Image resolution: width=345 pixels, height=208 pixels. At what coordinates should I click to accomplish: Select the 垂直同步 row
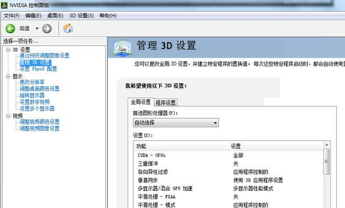coord(228,180)
